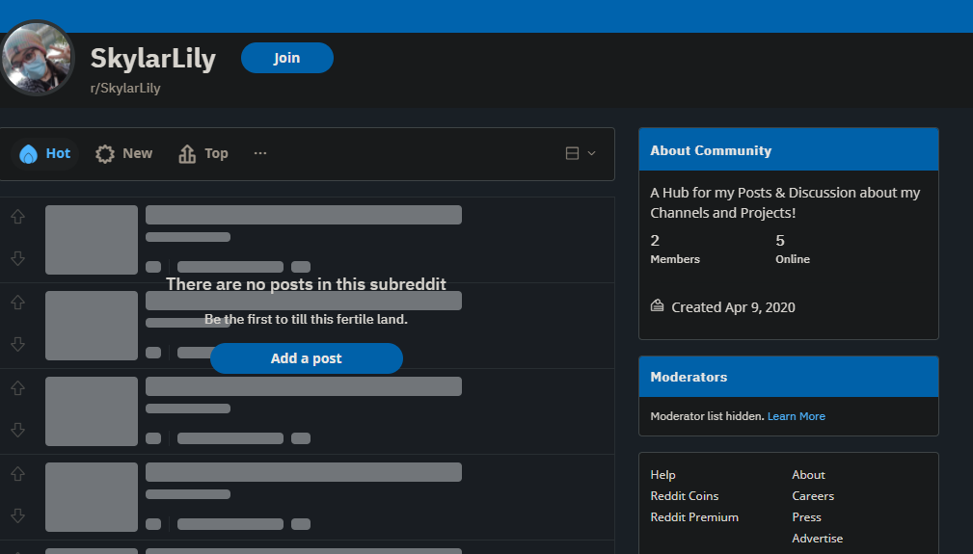Open the Learn More moderator link

coord(797,416)
